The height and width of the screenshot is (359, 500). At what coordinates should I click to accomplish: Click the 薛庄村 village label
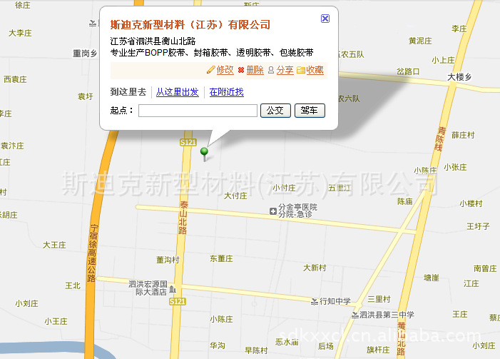click(463, 135)
